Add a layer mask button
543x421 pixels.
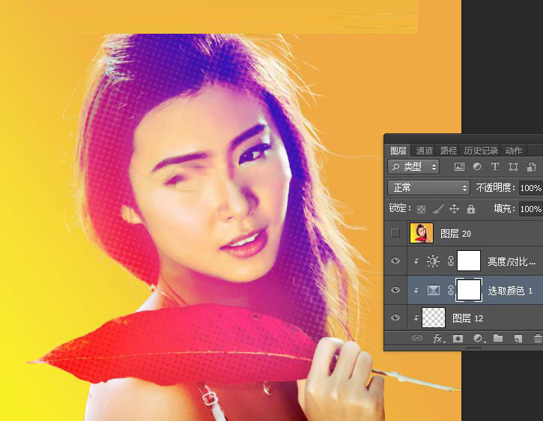(458, 339)
